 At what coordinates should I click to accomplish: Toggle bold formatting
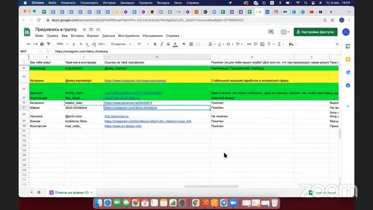(x=155, y=44)
